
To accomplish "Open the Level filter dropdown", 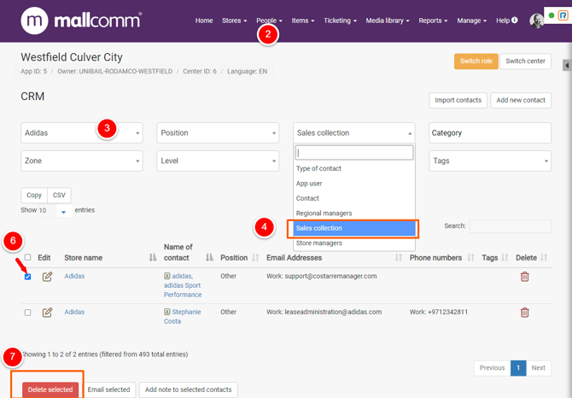I will (218, 161).
